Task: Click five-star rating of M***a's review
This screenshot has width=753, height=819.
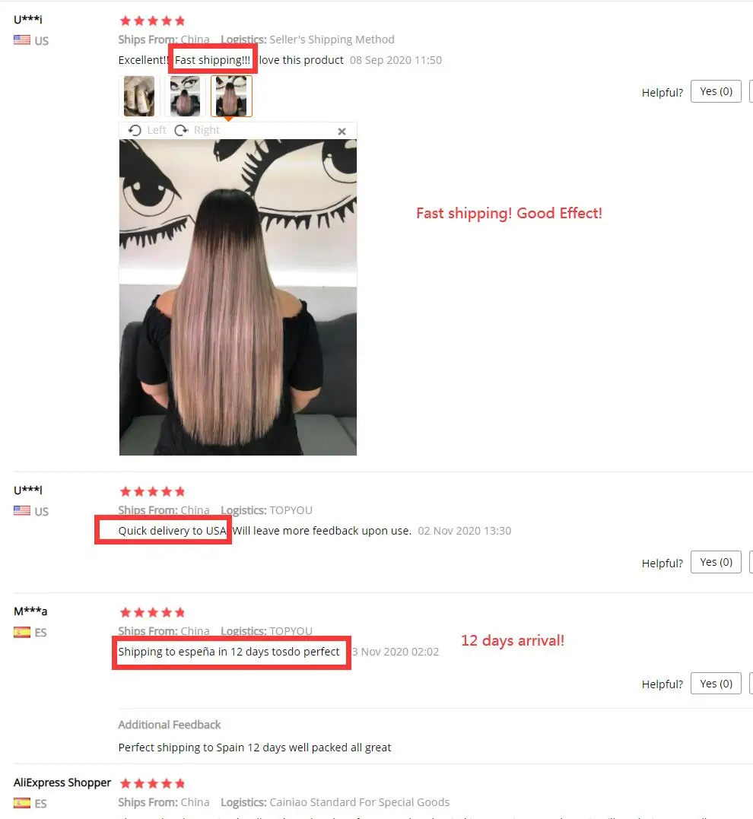Action: pos(152,612)
